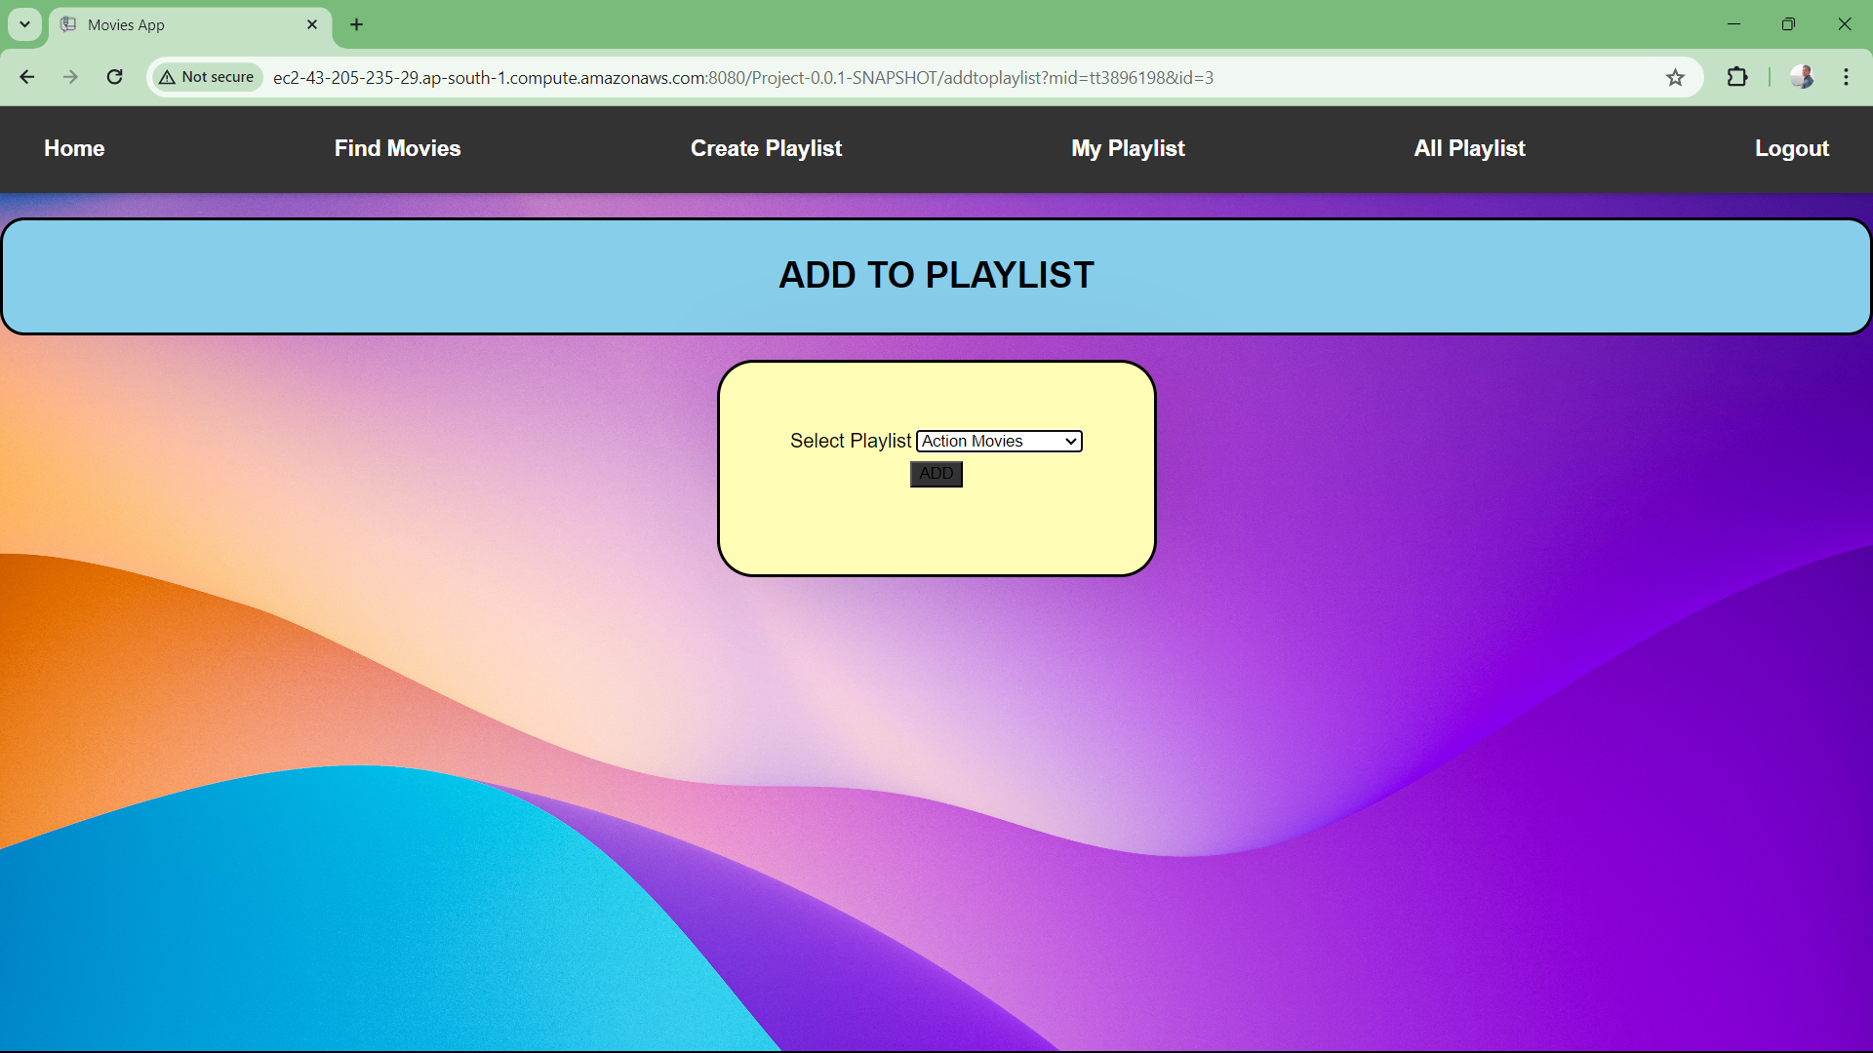Navigate to Home in the navbar
The height and width of the screenshot is (1053, 1873).
pos(74,148)
